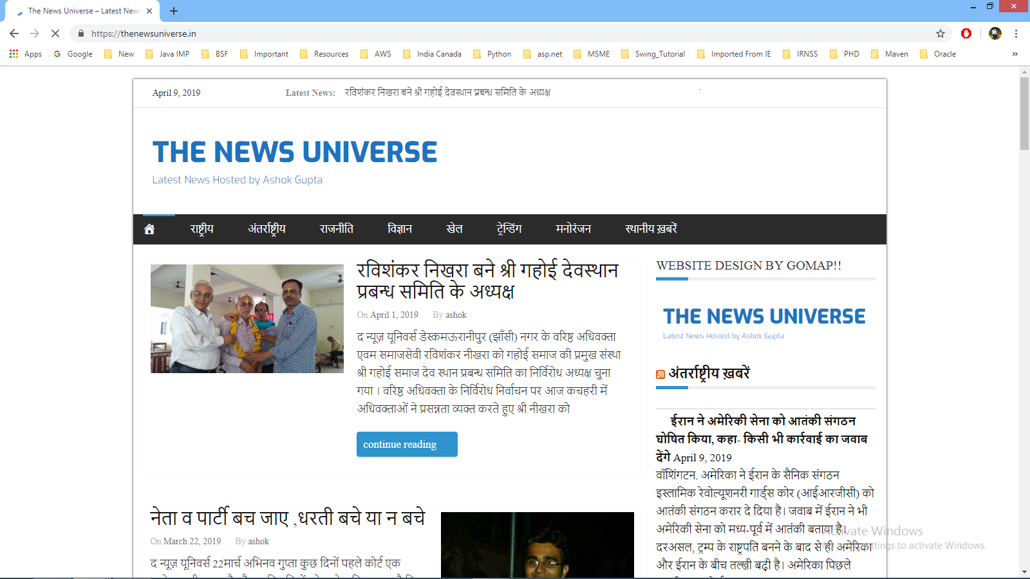
Task: Open the IRNSS bookmark folder
Action: (800, 54)
